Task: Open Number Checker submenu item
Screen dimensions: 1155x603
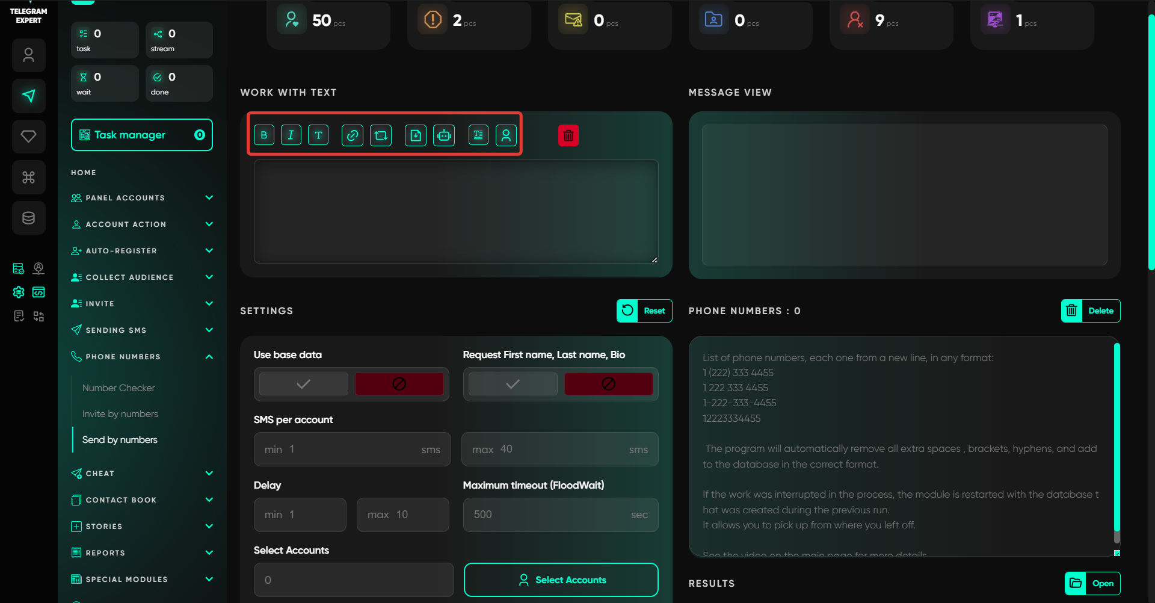Action: (x=119, y=388)
